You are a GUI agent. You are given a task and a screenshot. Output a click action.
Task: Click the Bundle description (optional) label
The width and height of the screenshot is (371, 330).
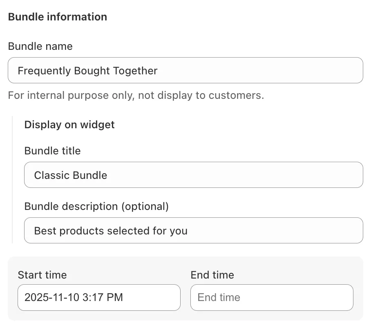(x=96, y=206)
